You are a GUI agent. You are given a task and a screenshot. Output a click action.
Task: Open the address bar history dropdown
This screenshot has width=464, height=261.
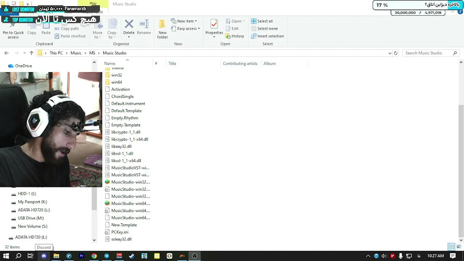(x=390, y=53)
